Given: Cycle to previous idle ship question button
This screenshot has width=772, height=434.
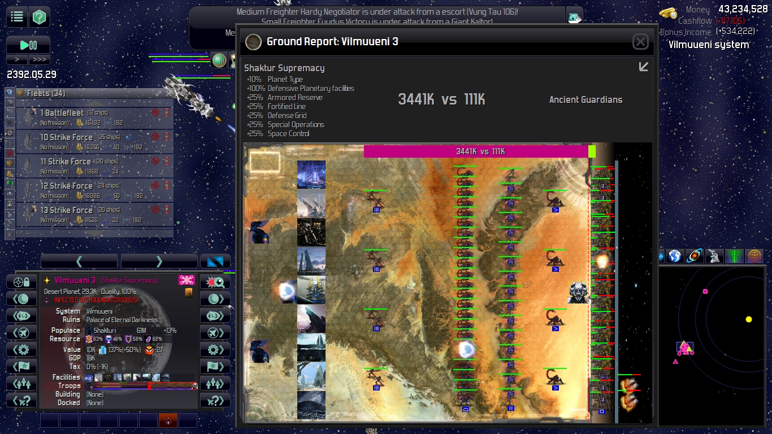Looking at the screenshot, I should click(x=21, y=401).
